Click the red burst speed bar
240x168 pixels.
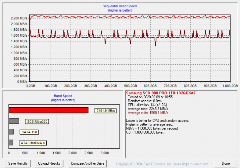pos(49,110)
